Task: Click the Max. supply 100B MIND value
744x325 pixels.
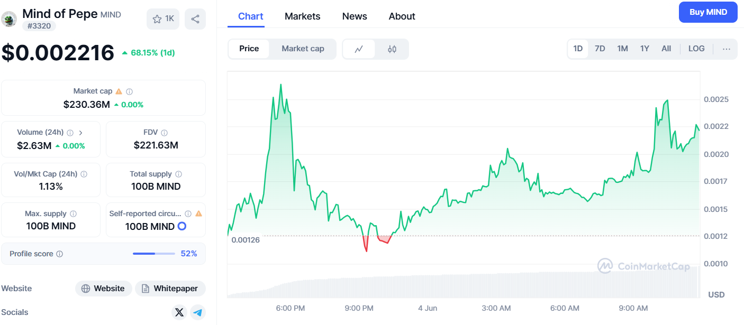Action: pyautogui.click(x=51, y=226)
